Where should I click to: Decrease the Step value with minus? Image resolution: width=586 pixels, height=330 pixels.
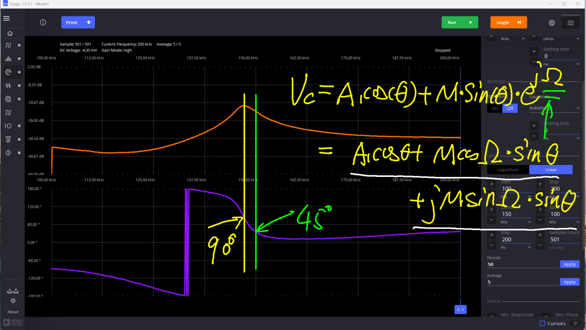click(x=492, y=245)
